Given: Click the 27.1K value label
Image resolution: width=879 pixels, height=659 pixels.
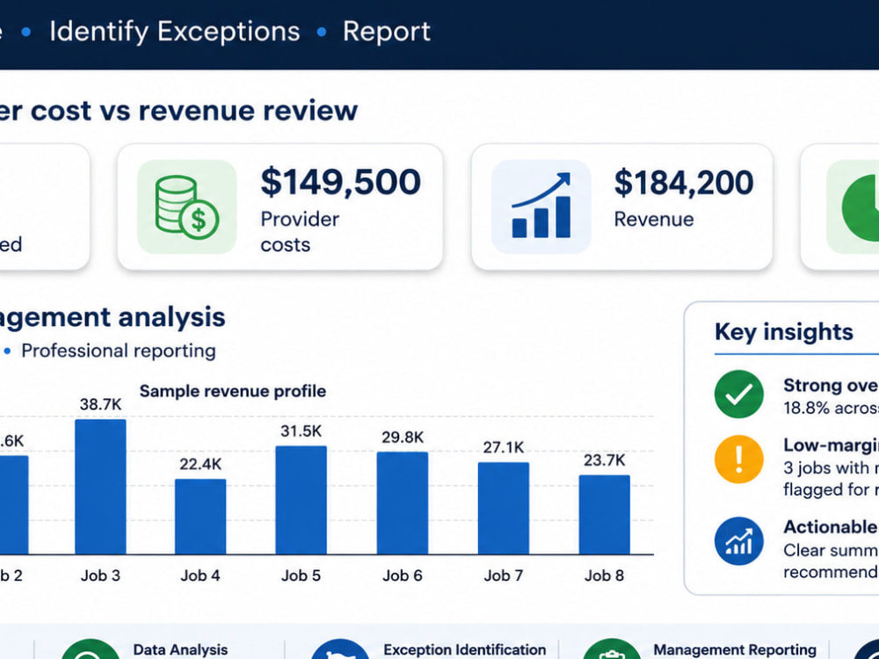Looking at the screenshot, I should coord(504,447).
